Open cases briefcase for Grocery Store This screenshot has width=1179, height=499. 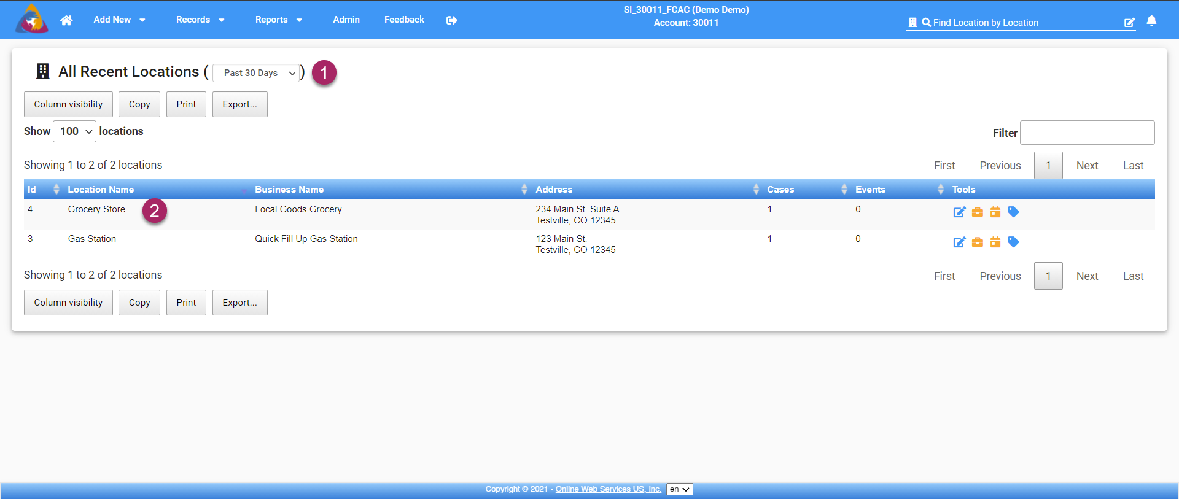point(978,212)
